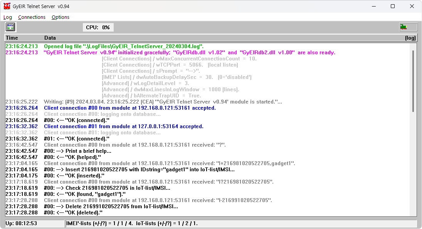Screen dimensions: 422x229
Task: Select the 'Delete 216991020522705' line
Action: (111, 207)
